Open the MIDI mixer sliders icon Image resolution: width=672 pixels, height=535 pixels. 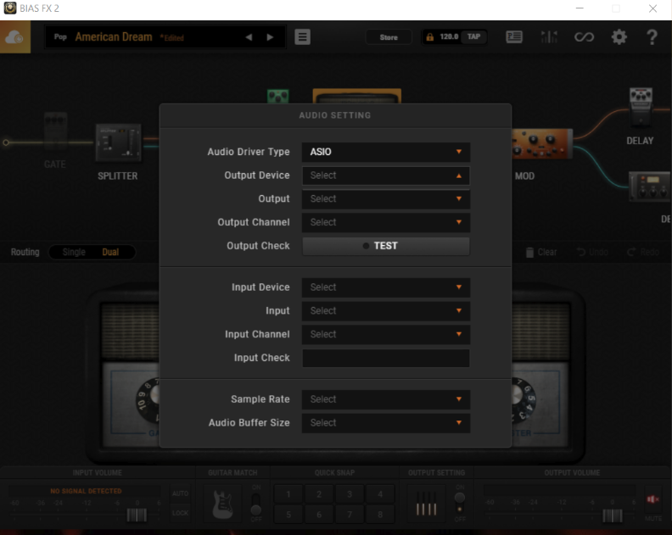coord(549,37)
